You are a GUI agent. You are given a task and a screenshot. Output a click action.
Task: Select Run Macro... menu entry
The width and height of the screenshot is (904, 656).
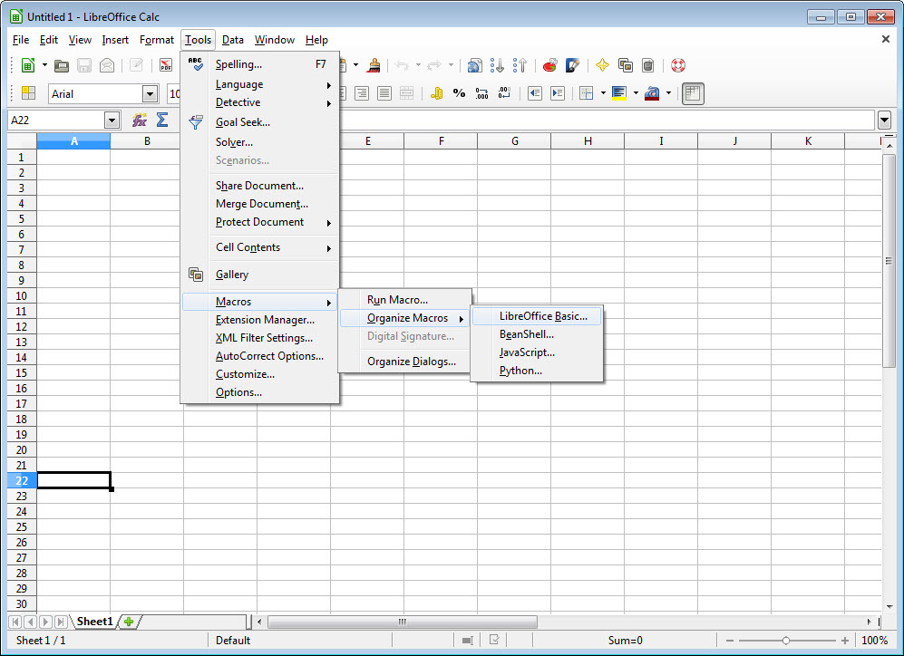(x=404, y=300)
